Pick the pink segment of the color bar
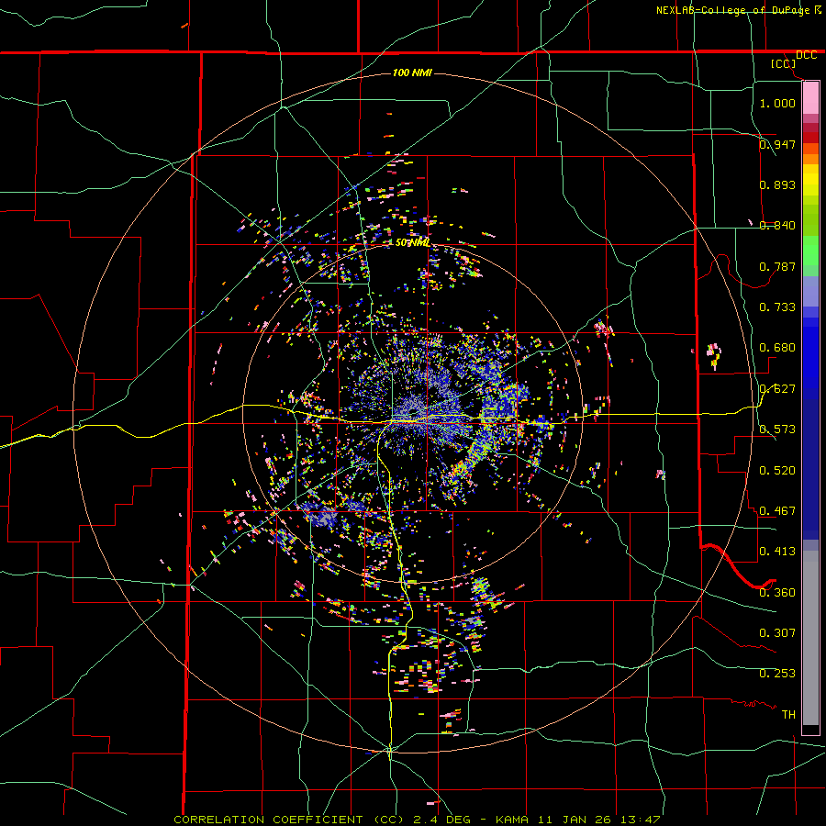This screenshot has height=826, width=826. (810, 97)
